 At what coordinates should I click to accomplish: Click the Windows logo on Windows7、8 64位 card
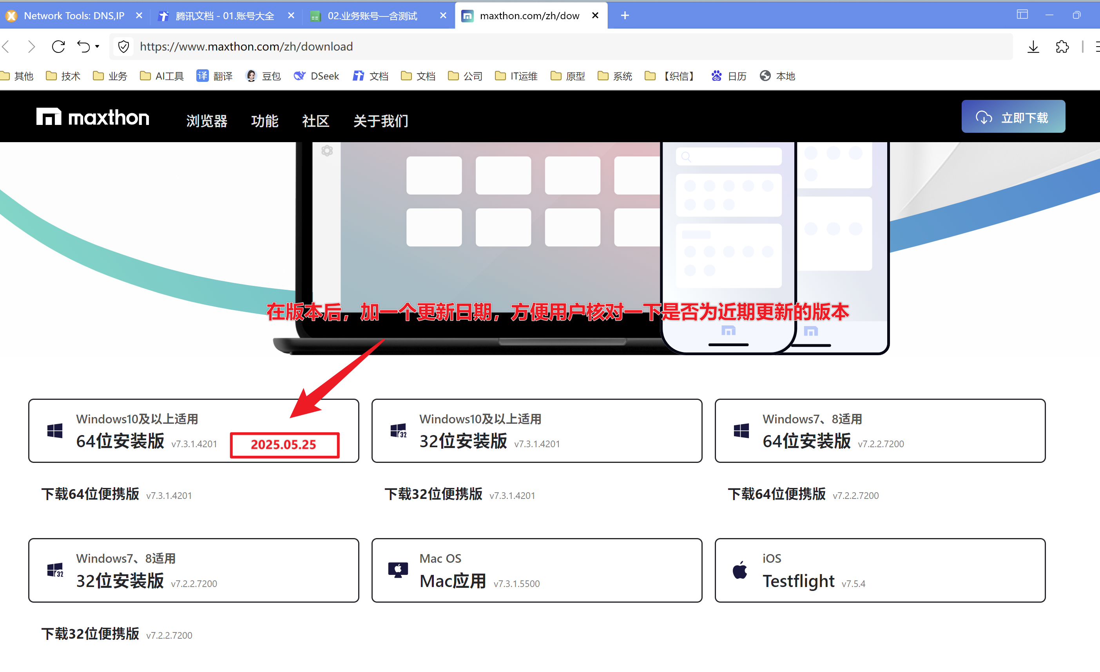(x=741, y=431)
